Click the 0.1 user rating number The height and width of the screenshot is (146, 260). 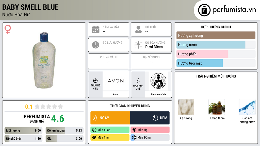[x=29, y=107]
